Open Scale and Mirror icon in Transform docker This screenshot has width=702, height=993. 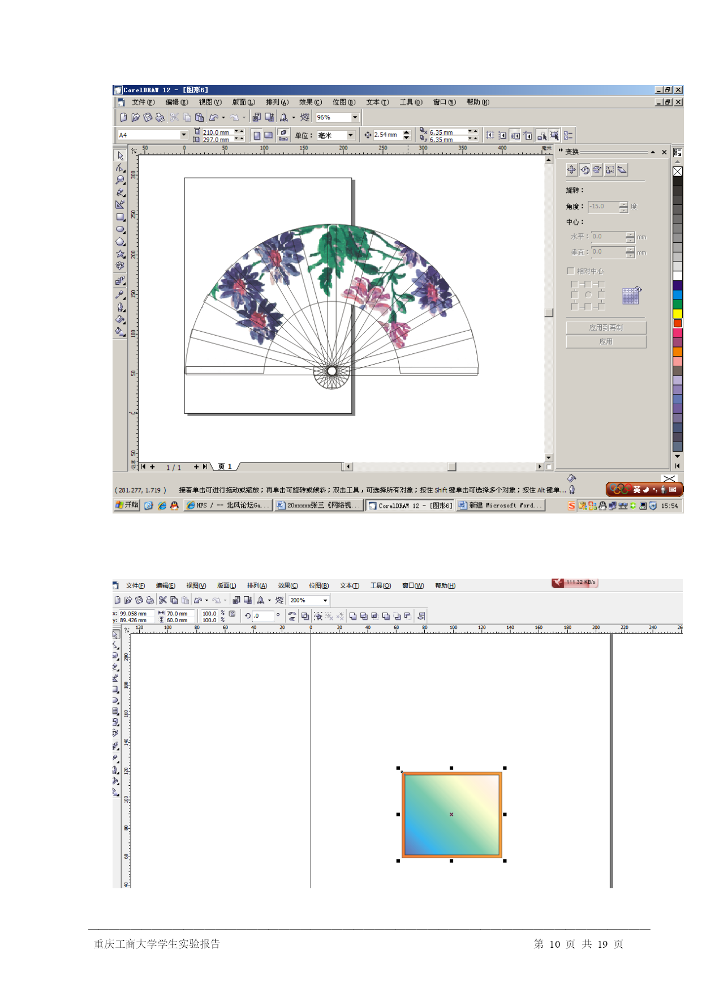click(x=597, y=170)
